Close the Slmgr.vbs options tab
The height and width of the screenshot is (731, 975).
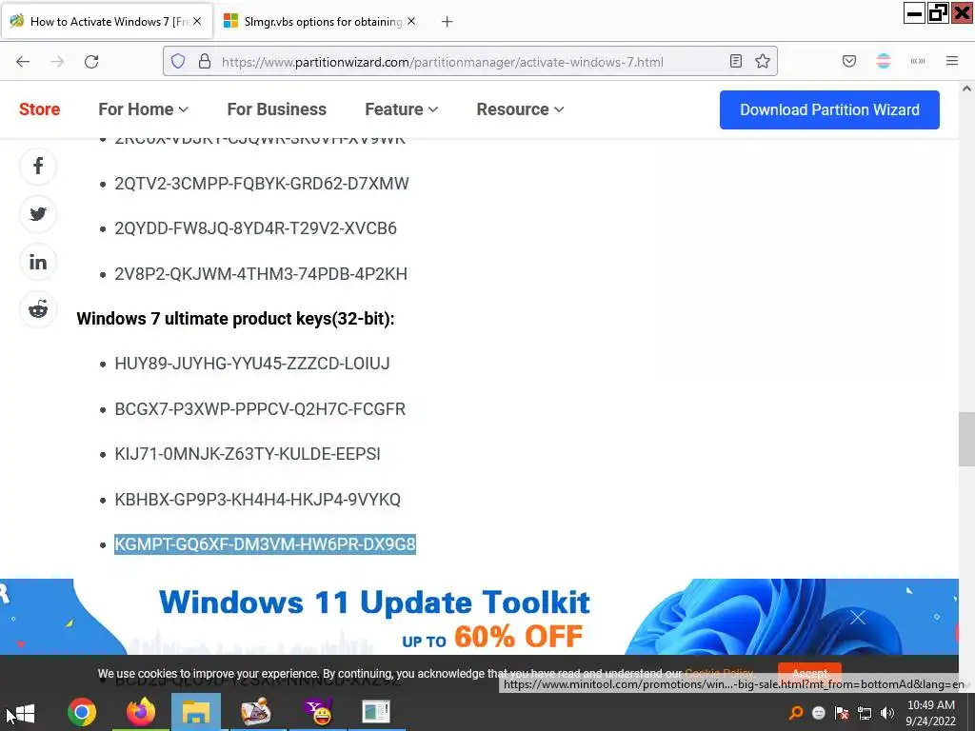(x=411, y=21)
